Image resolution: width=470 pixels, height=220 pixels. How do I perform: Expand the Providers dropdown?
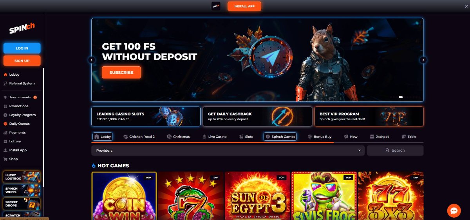pos(228,150)
